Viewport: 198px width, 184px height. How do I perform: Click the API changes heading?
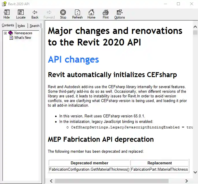pos(73,59)
